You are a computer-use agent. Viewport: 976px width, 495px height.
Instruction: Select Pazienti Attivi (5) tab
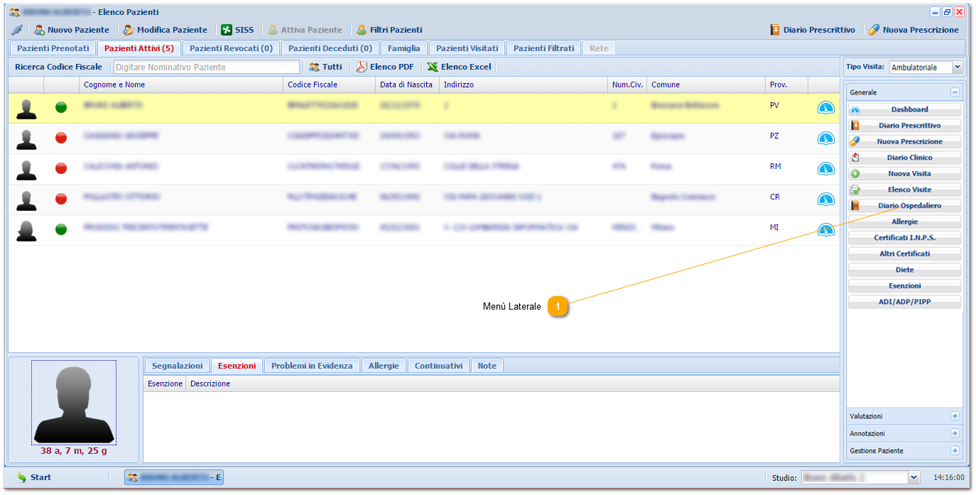(139, 48)
